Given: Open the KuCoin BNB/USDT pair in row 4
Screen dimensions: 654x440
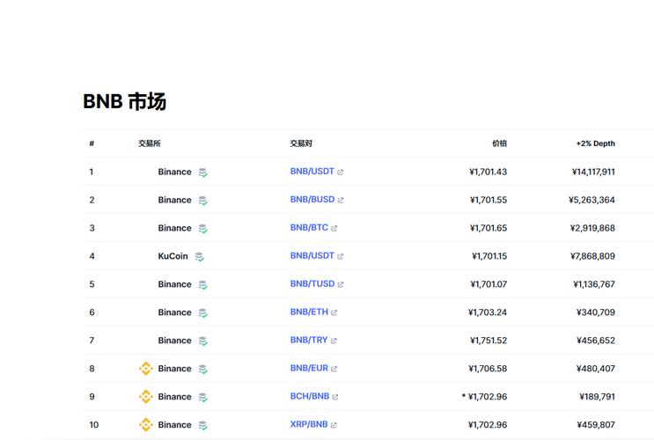Looking at the screenshot, I should [312, 256].
